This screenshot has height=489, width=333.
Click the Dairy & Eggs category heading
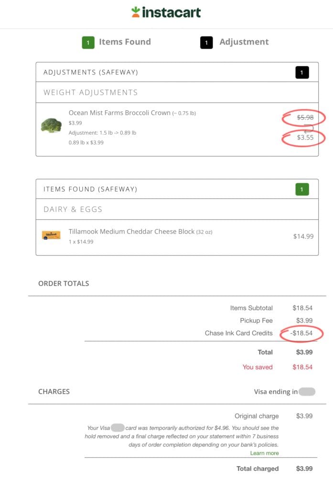tap(73, 209)
